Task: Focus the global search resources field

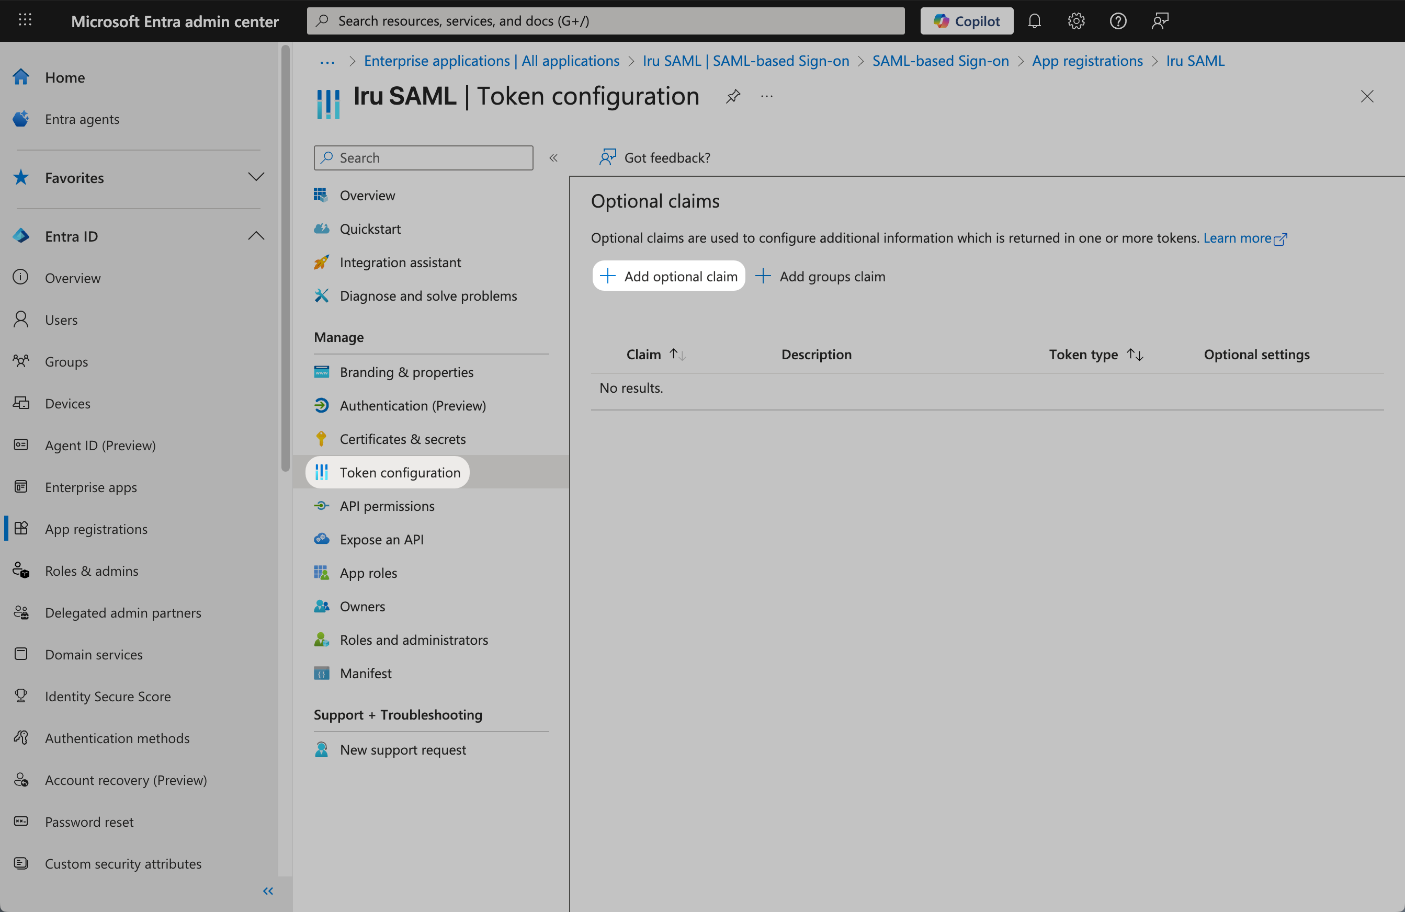Action: click(x=606, y=21)
